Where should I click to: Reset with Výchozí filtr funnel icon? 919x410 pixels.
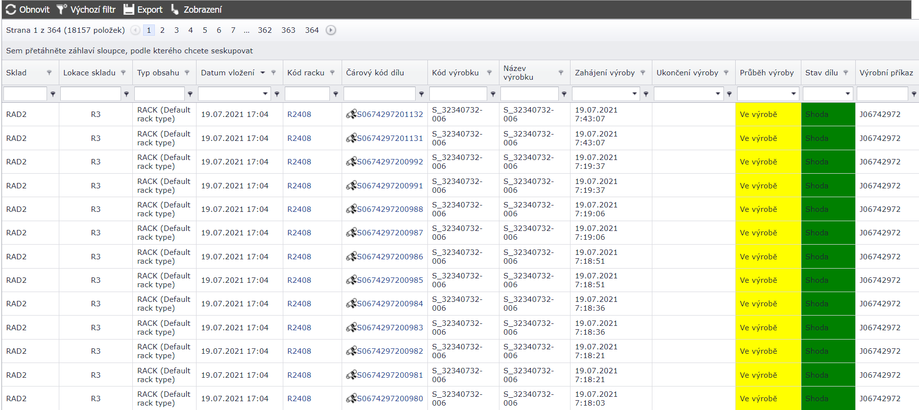pos(61,9)
